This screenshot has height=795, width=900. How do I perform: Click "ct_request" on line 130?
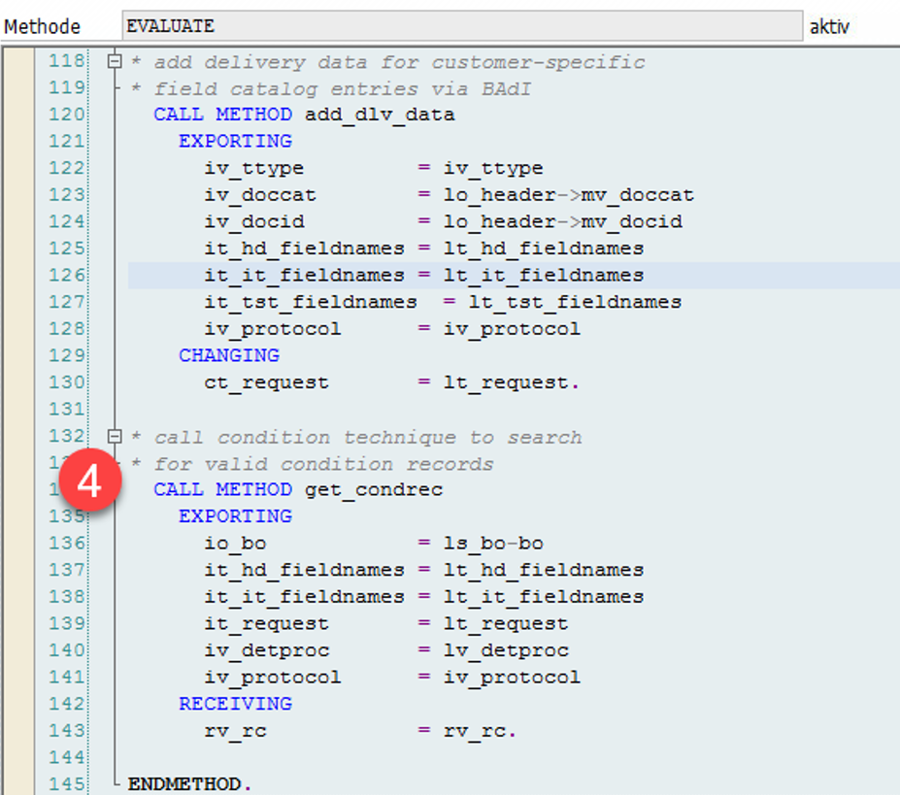click(266, 382)
